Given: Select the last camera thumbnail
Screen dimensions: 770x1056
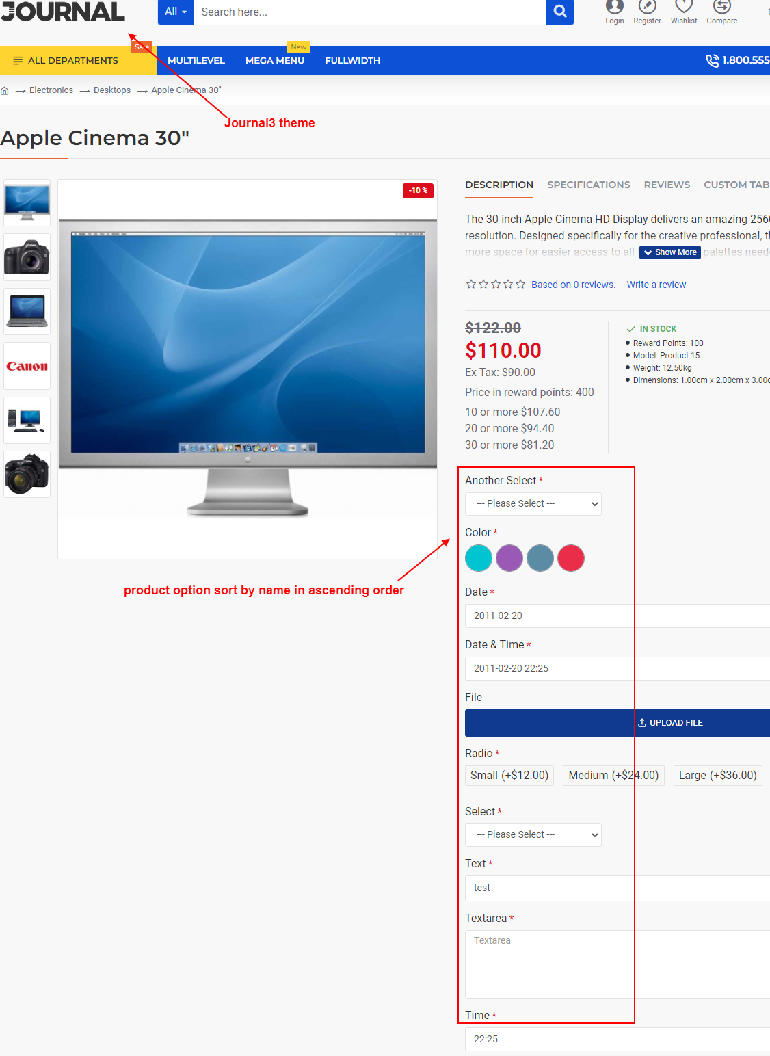Looking at the screenshot, I should pyautogui.click(x=27, y=474).
